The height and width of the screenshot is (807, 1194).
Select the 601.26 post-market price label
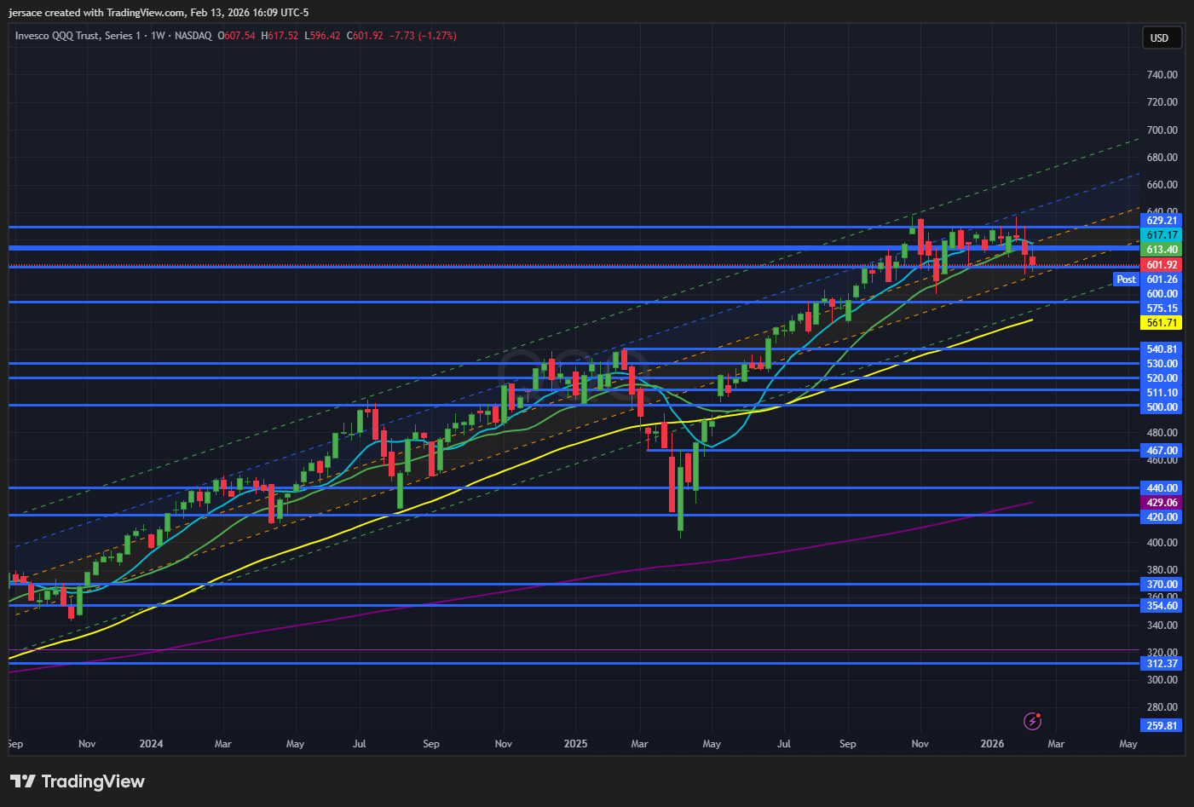click(x=1162, y=280)
